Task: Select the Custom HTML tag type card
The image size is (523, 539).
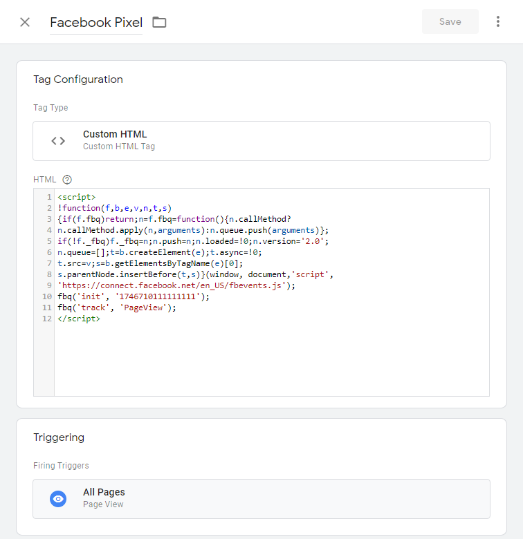Action: (261, 141)
